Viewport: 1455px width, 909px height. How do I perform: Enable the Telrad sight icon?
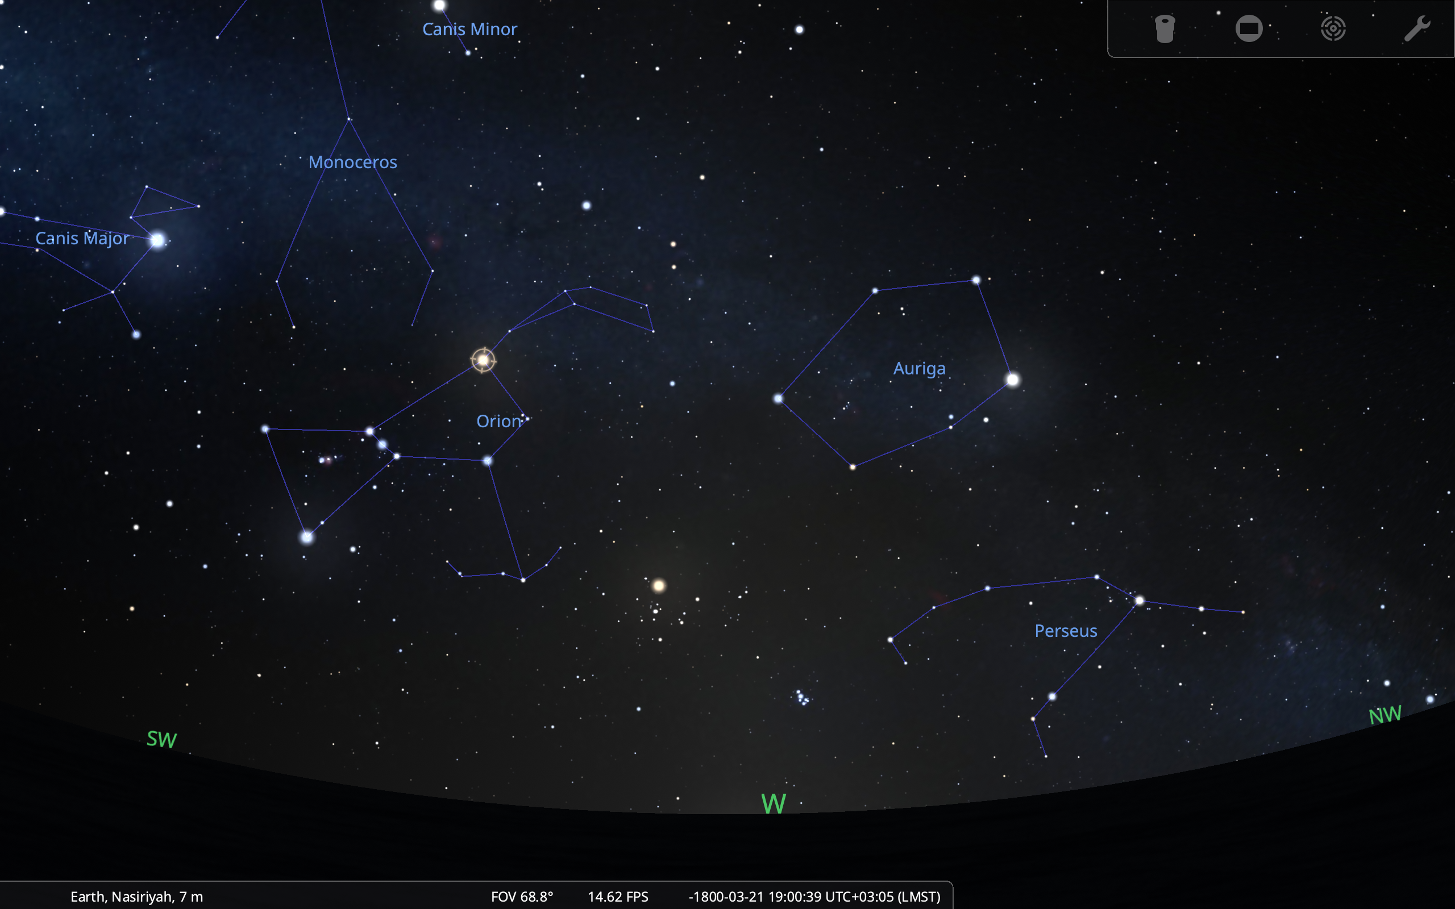click(1332, 29)
